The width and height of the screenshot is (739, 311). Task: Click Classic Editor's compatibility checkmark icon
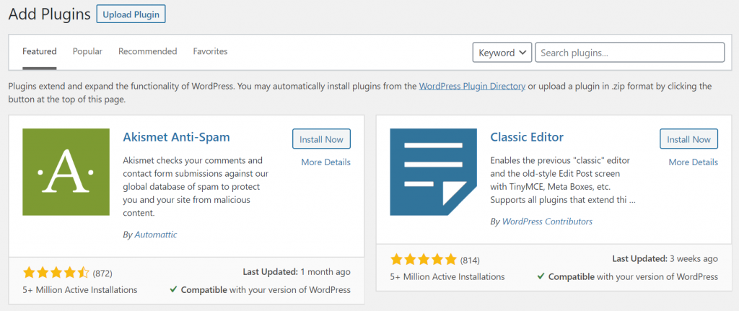[541, 276]
